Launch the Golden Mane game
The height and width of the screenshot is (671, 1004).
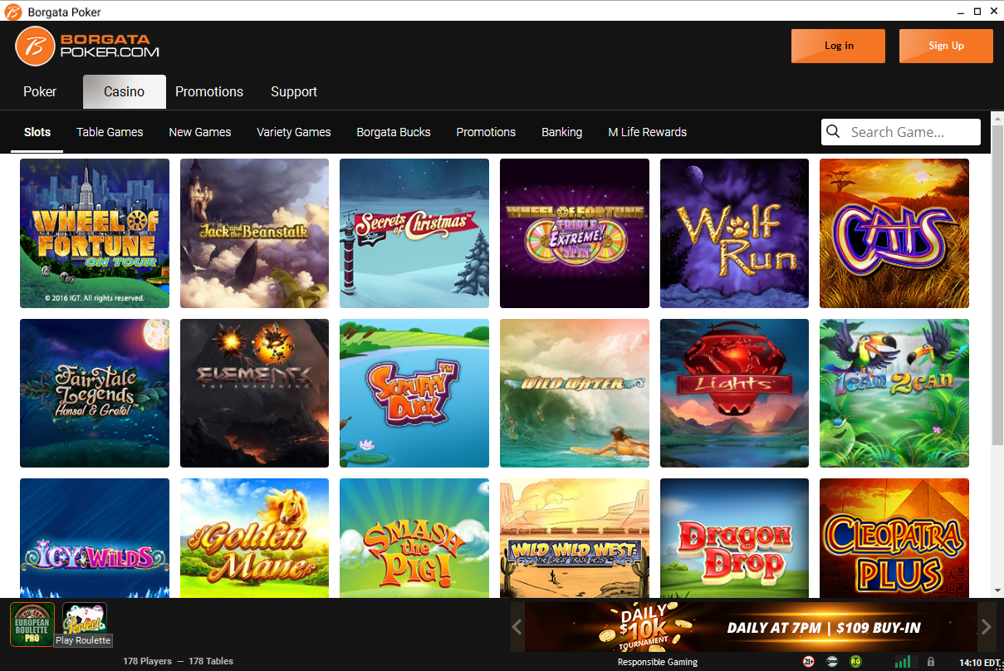tap(254, 537)
